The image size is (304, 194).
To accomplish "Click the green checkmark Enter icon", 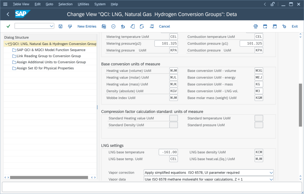I will tap(8, 26).
